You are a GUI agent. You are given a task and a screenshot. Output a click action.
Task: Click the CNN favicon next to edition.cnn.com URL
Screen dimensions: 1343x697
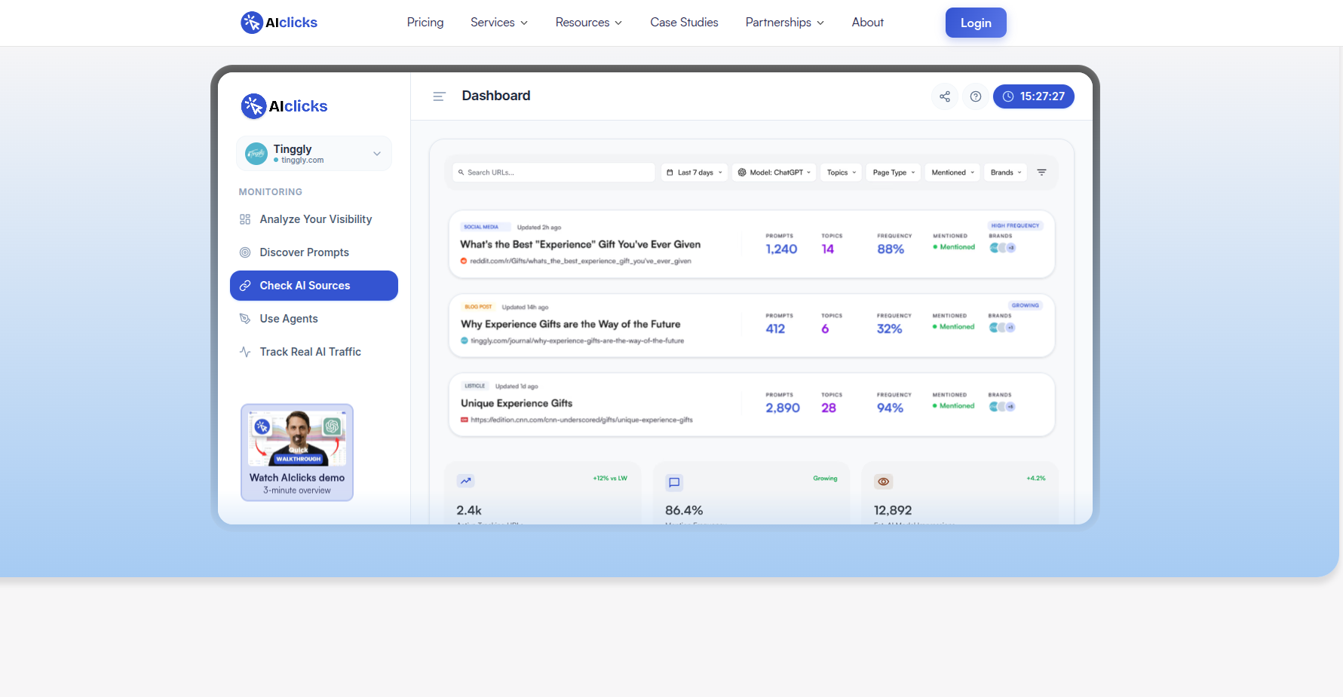point(465,420)
